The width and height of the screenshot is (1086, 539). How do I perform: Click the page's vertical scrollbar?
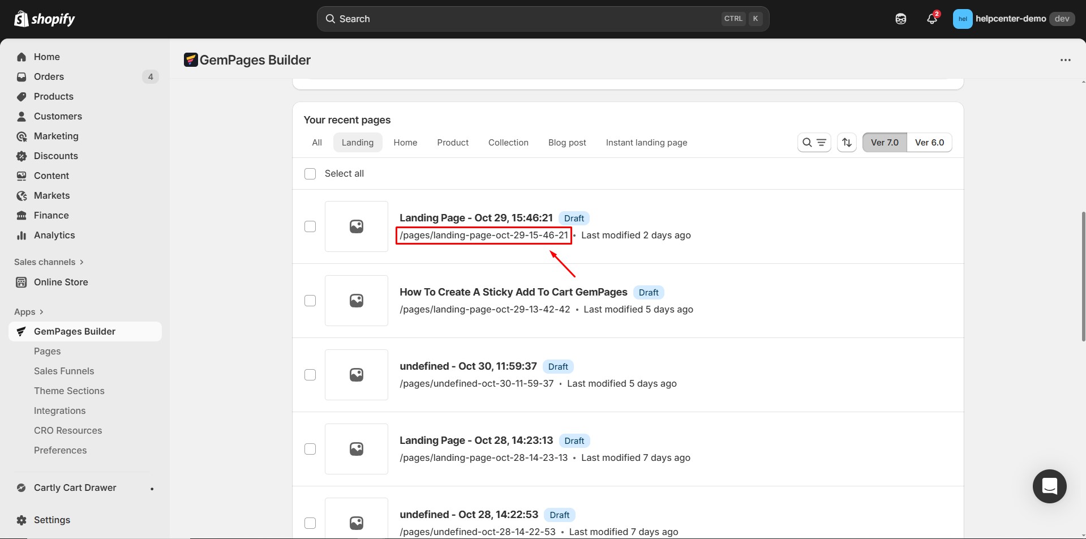(x=1083, y=276)
